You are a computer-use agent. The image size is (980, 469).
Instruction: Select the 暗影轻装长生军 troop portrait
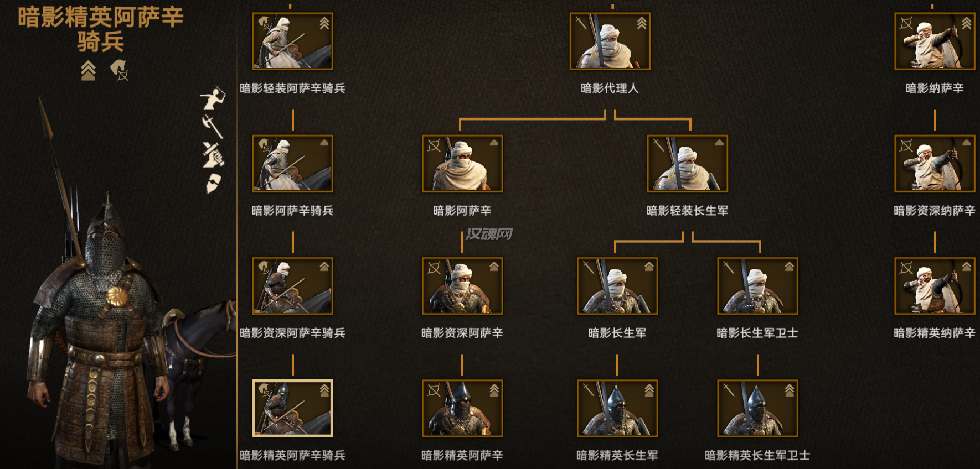pyautogui.click(x=687, y=164)
